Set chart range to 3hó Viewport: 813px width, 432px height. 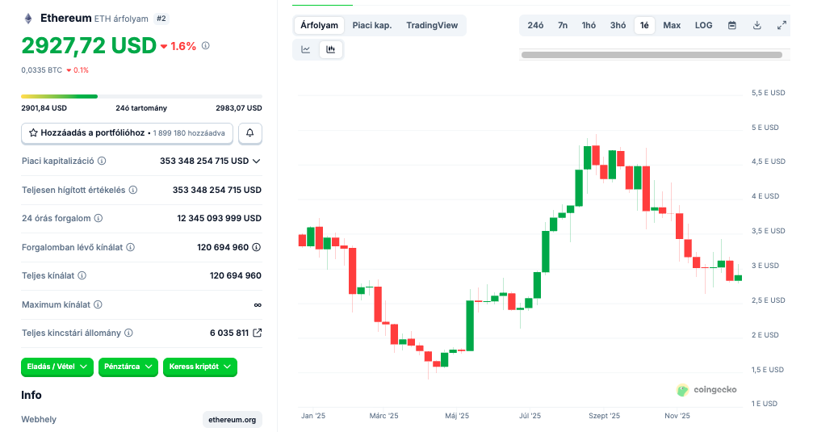pos(618,25)
